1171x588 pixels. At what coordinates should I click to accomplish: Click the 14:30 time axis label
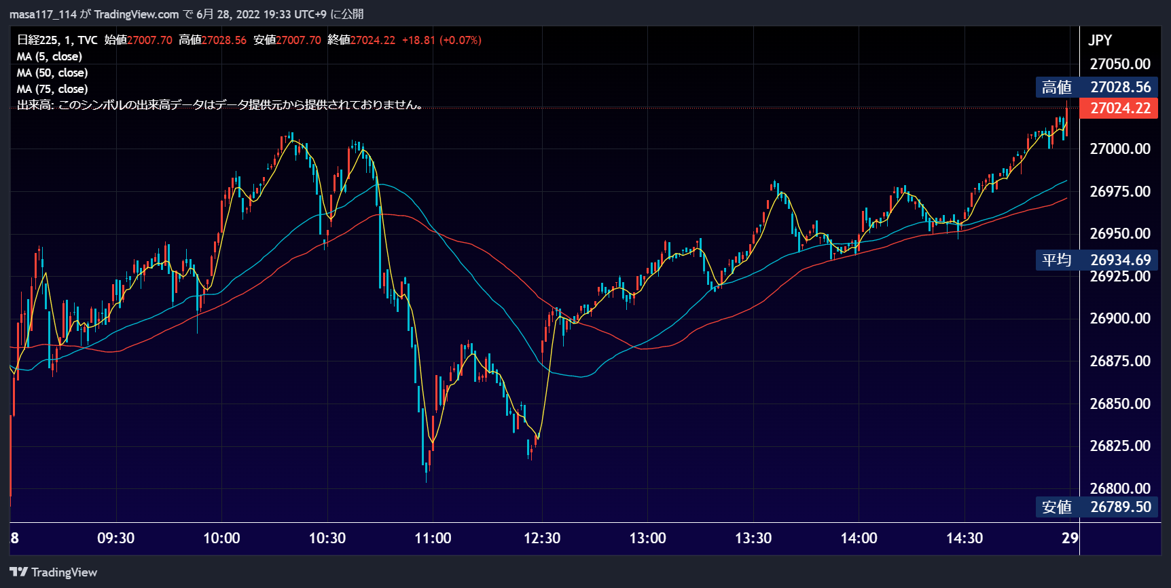tap(965, 538)
